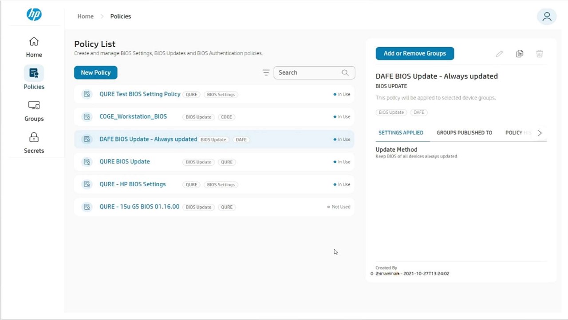Click the edit policy pencil icon

click(x=499, y=54)
